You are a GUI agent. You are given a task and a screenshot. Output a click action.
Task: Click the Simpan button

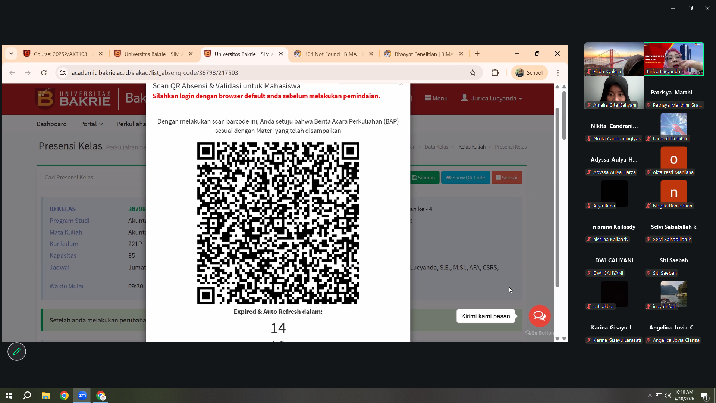tap(423, 178)
